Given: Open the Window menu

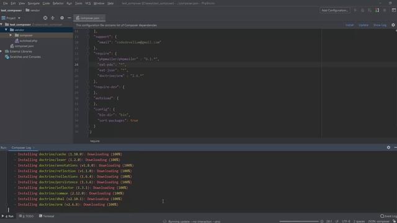Looking at the screenshot, I should click(x=99, y=3).
